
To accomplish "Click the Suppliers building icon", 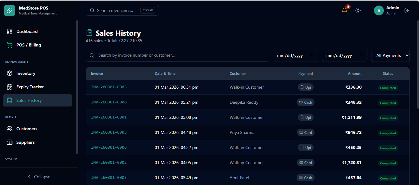I will pyautogui.click(x=10, y=142).
